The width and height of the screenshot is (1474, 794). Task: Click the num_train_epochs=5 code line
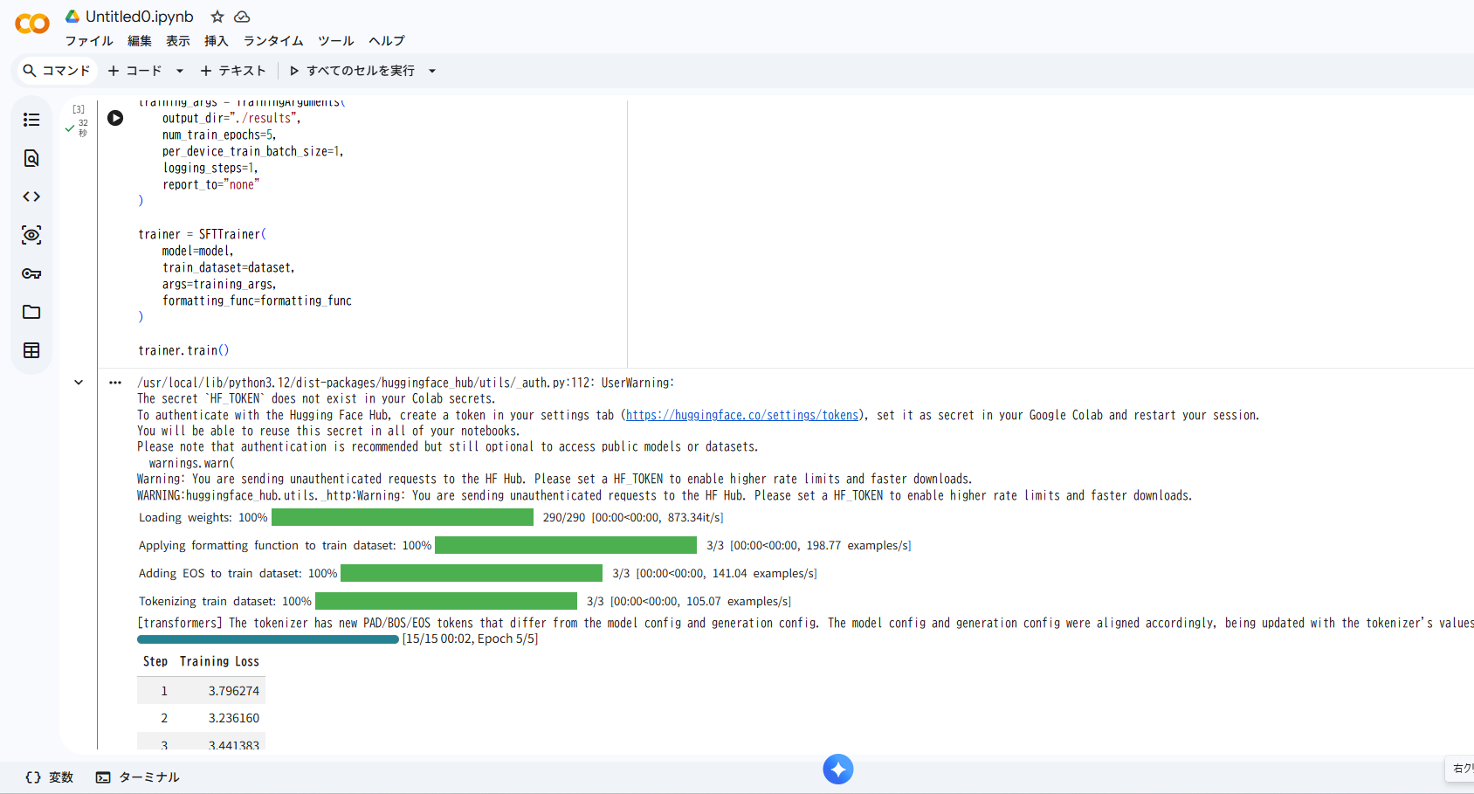tap(219, 135)
